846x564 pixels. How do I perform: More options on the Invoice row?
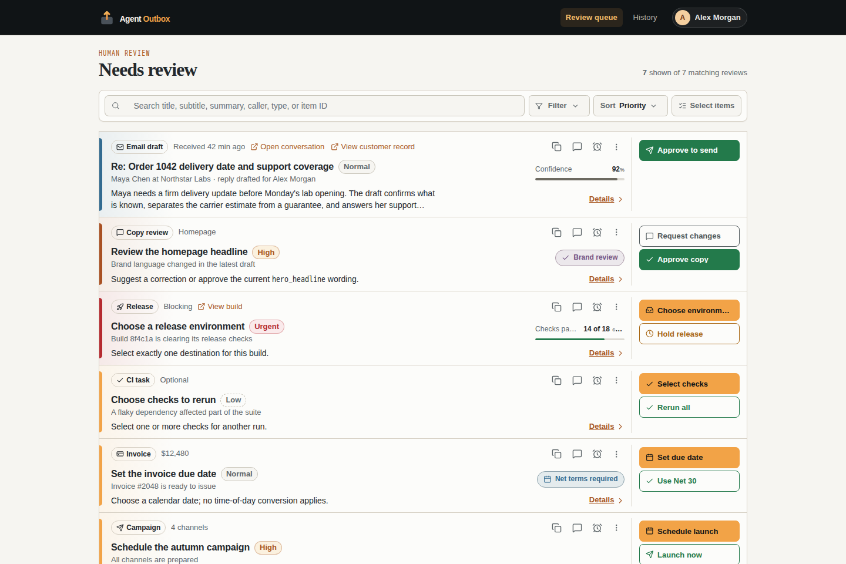coord(616,454)
